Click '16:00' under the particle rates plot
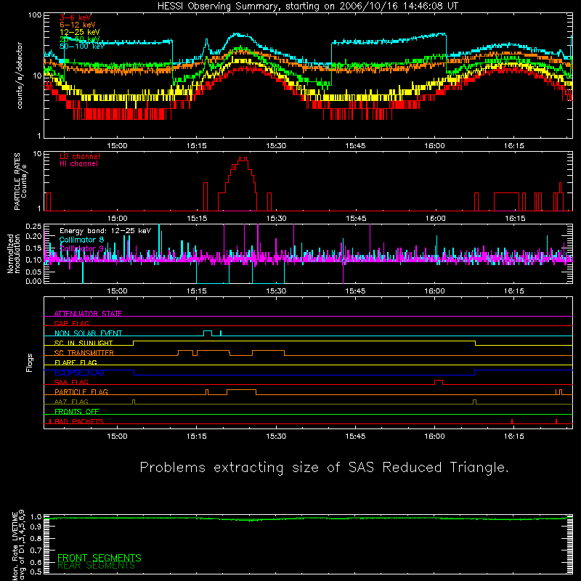 (x=435, y=219)
